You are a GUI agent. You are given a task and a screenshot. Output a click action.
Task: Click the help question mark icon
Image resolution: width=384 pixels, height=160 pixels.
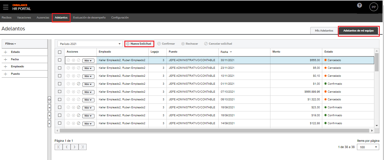tap(360, 5)
